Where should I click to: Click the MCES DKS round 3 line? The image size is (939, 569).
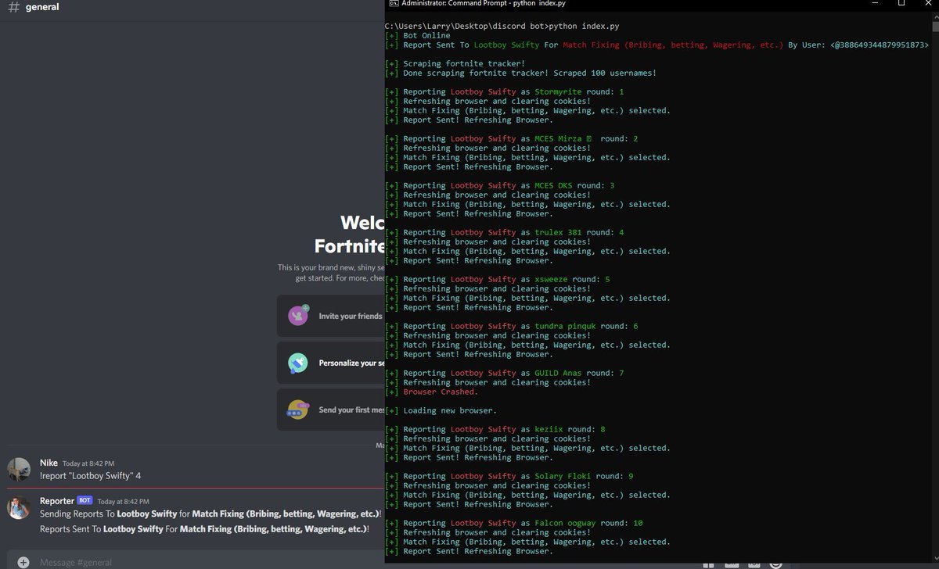500,186
